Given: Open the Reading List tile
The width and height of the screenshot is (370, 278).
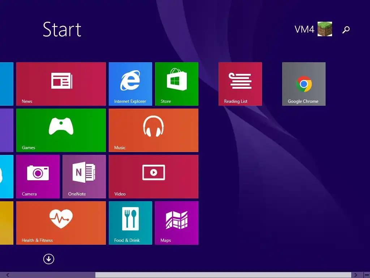Looking at the screenshot, I should pos(240,84).
